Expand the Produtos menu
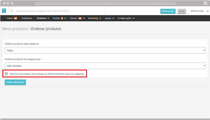The width and height of the screenshot is (210, 120). tap(43, 18)
